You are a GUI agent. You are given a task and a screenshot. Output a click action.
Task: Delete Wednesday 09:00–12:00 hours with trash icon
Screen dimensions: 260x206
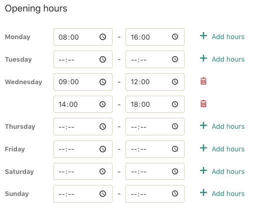click(203, 81)
